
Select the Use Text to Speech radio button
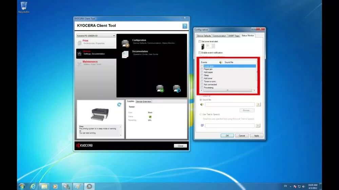coord(201,114)
